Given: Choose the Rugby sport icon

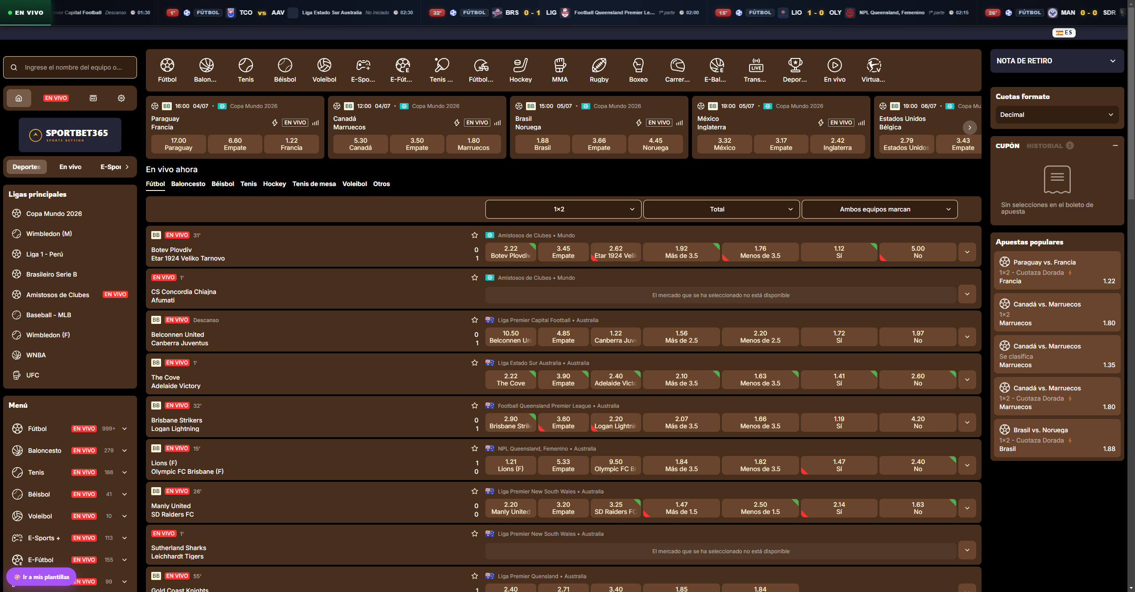Looking at the screenshot, I should coord(599,65).
